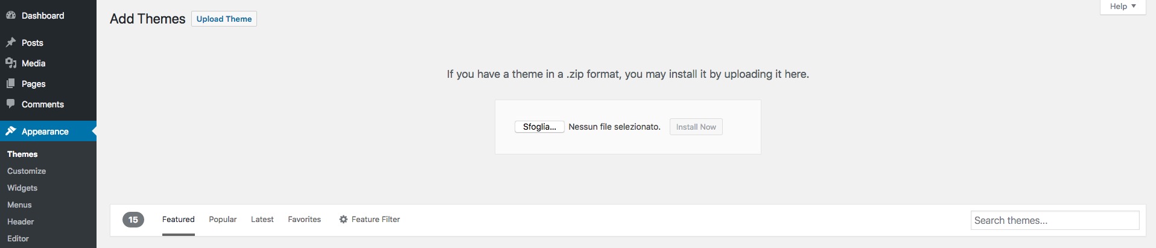Viewport: 1156px width, 248px height.
Task: Switch to the Latest themes tab
Action: point(262,220)
